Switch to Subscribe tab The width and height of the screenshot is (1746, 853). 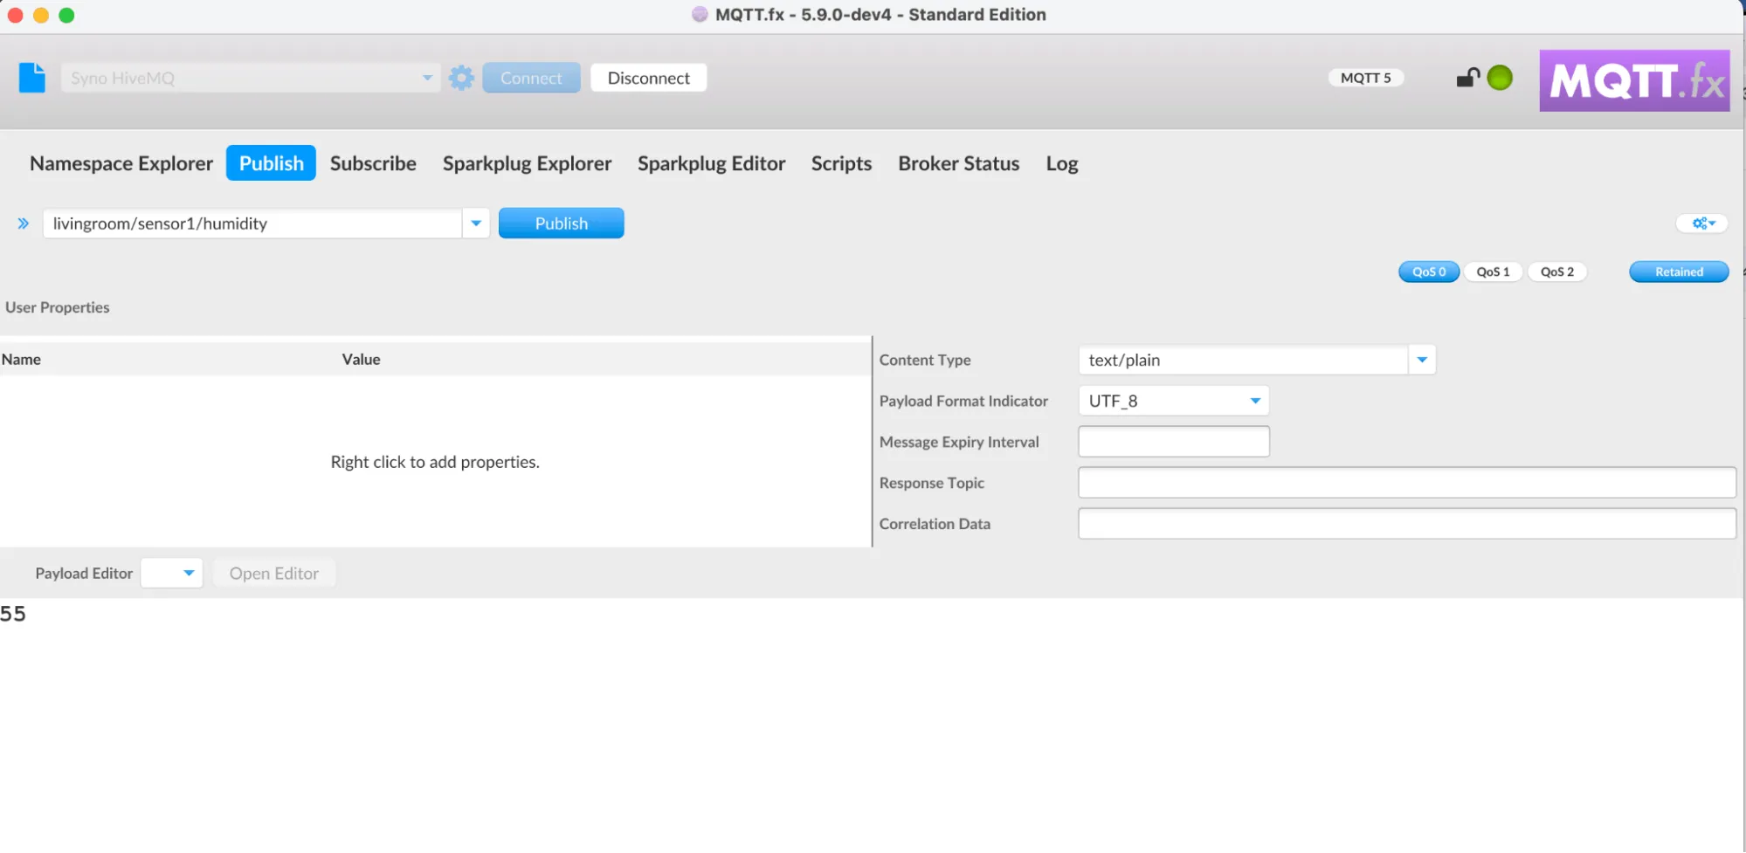point(373,163)
